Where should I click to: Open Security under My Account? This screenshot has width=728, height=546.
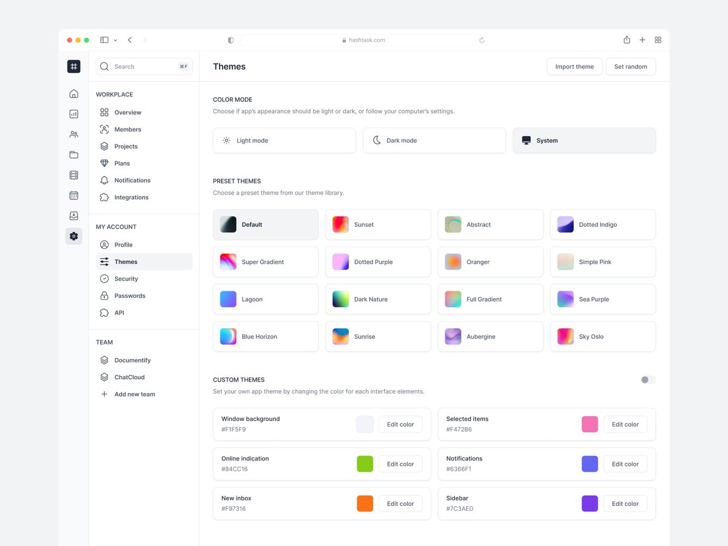point(144,278)
